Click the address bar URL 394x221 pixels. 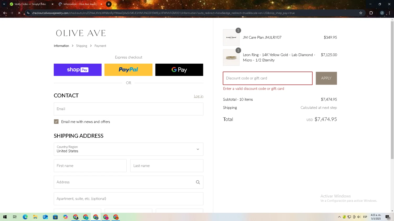point(163,13)
